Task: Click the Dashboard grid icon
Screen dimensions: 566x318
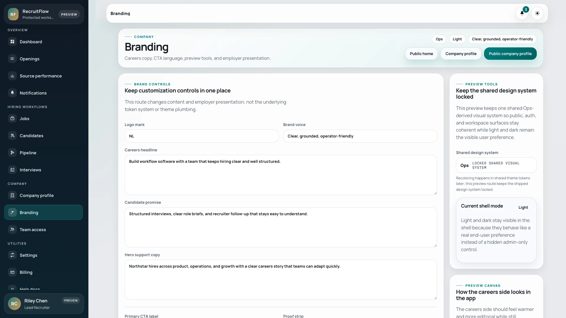Action: pos(12,42)
